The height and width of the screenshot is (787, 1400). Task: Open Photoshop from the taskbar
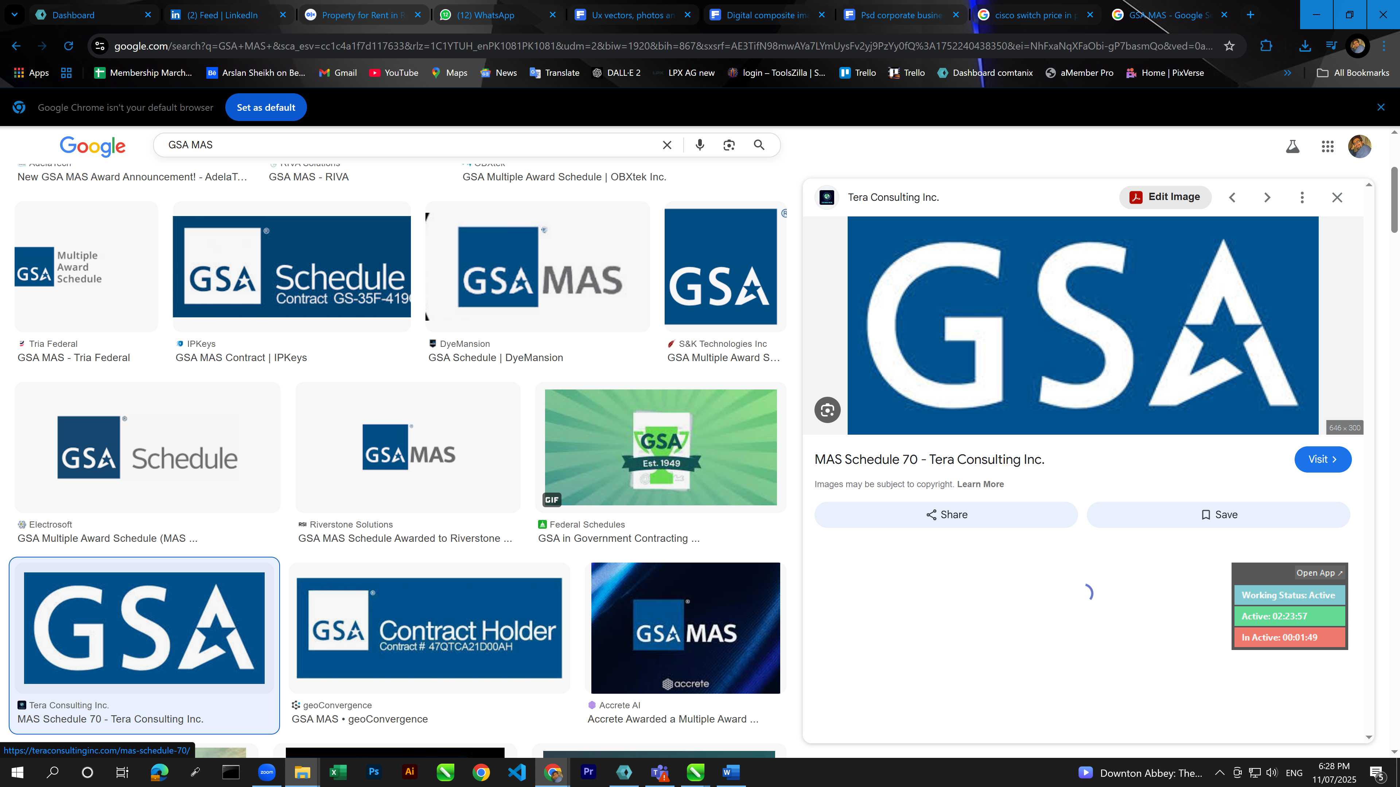coord(374,772)
